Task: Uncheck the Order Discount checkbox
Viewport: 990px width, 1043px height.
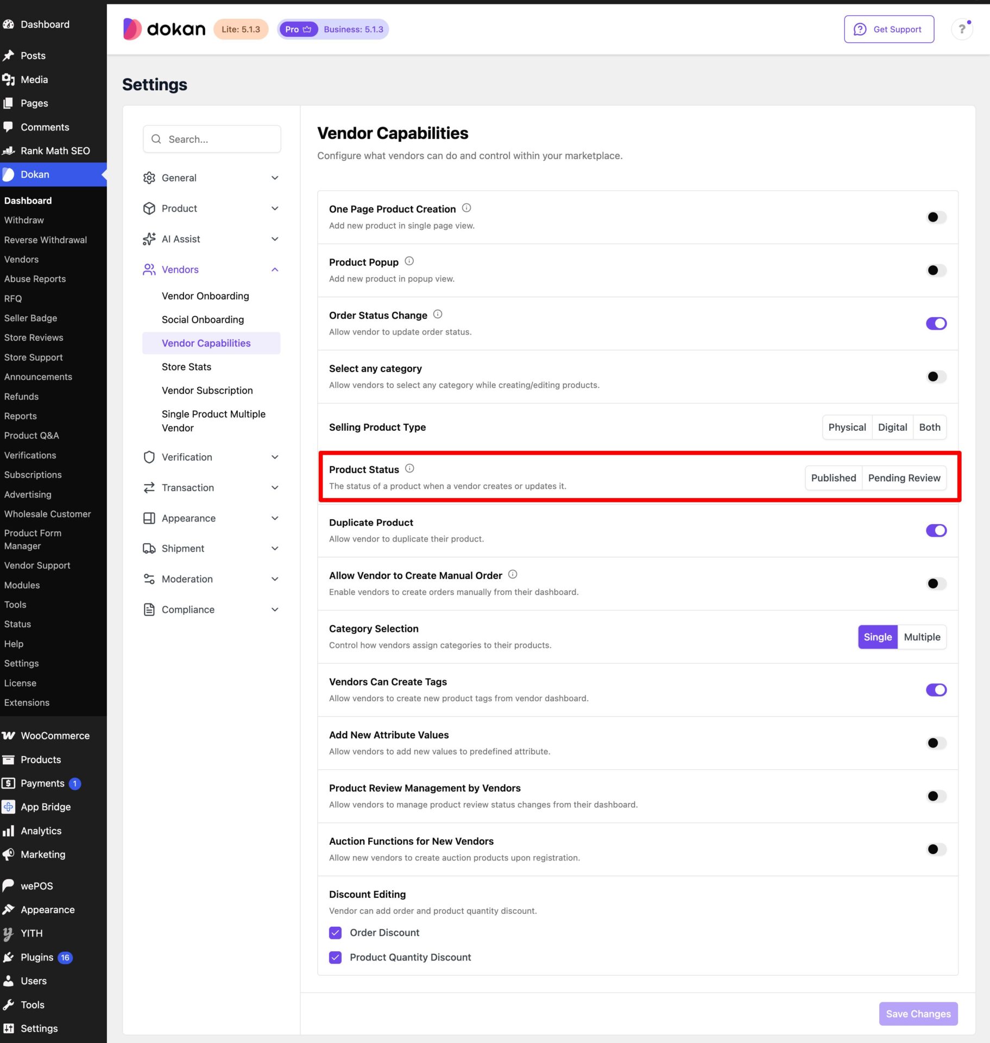Action: [x=335, y=933]
